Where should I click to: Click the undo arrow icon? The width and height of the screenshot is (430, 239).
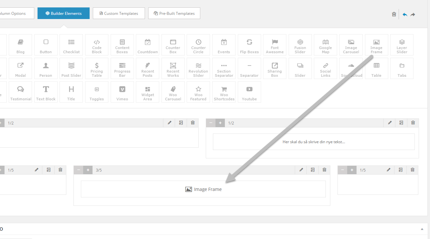(x=405, y=15)
